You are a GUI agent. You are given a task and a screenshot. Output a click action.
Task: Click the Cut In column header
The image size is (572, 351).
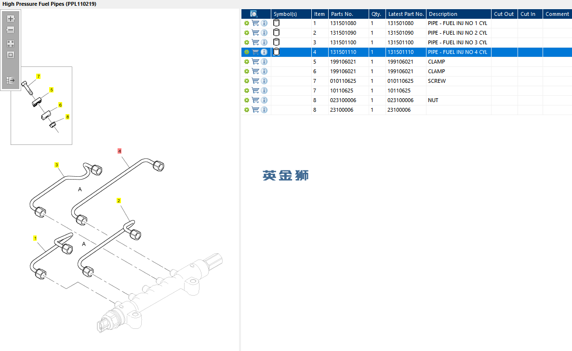click(x=530, y=14)
